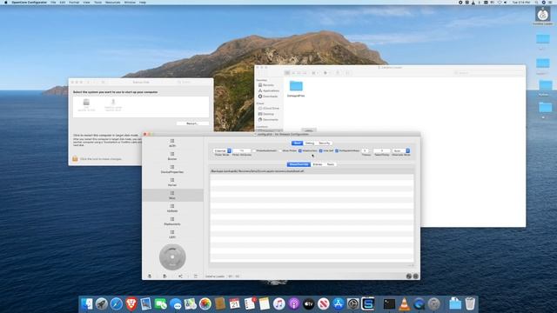The width and height of the screenshot is (557, 313).
Task: Open the Picker Mode dropdown
Action: coord(223,150)
